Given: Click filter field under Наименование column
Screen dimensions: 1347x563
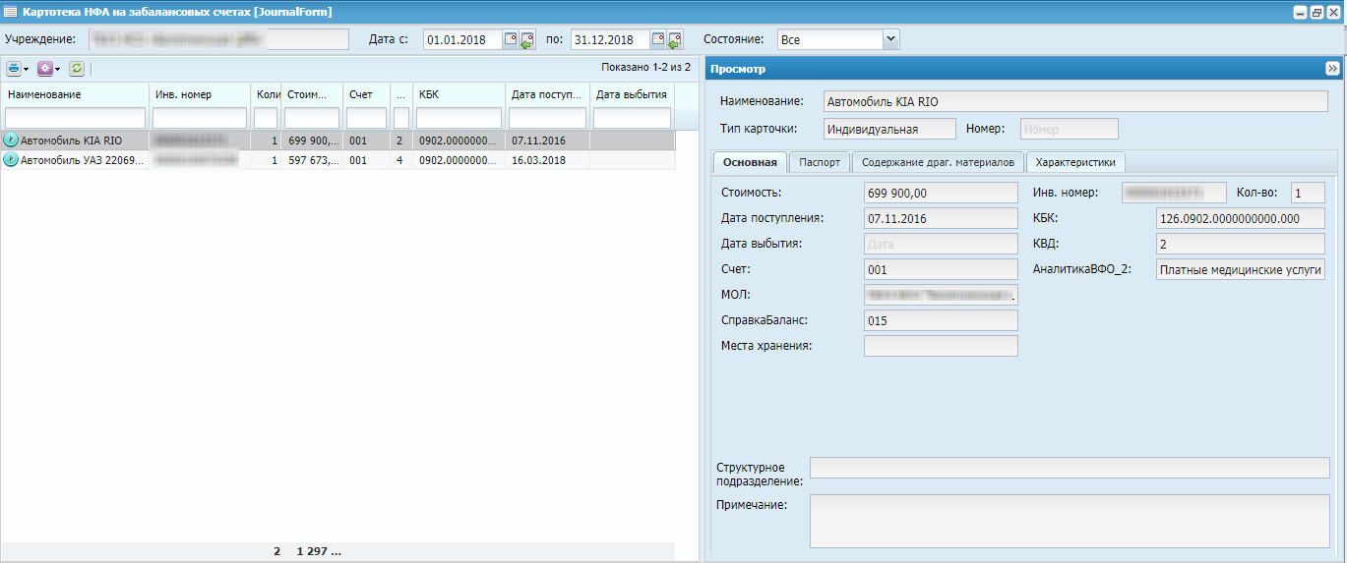Looking at the screenshot, I should [x=75, y=118].
